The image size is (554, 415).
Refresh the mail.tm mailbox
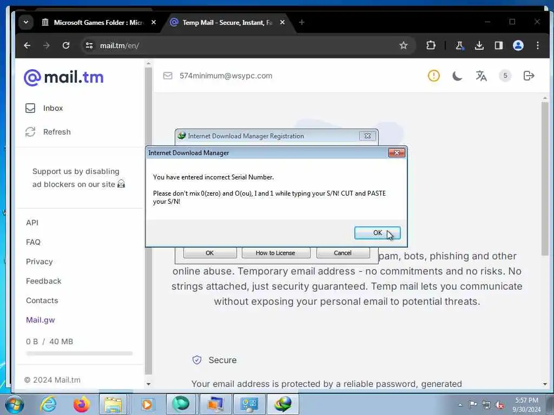[48, 132]
